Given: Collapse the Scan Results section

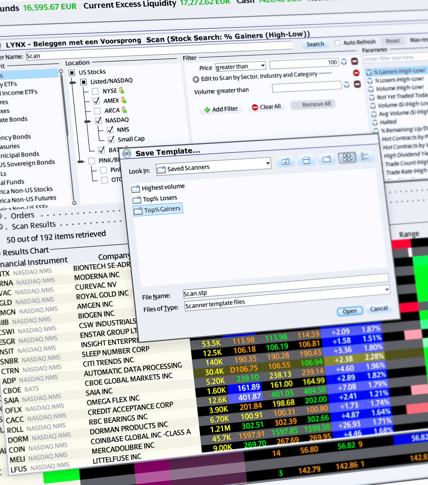Looking at the screenshot, I should coord(1,227).
